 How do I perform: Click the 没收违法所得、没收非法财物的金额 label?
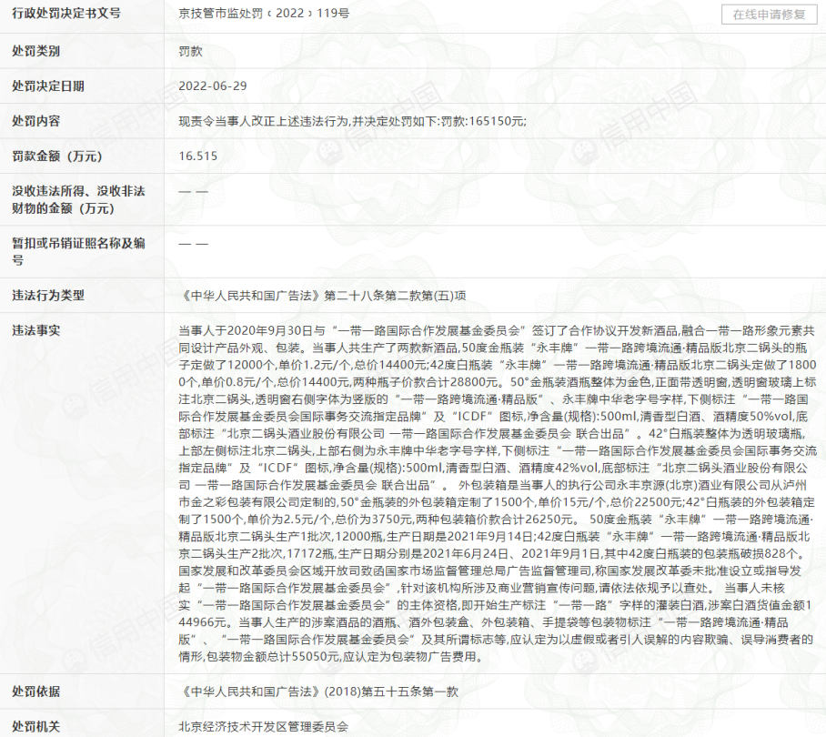(78, 199)
